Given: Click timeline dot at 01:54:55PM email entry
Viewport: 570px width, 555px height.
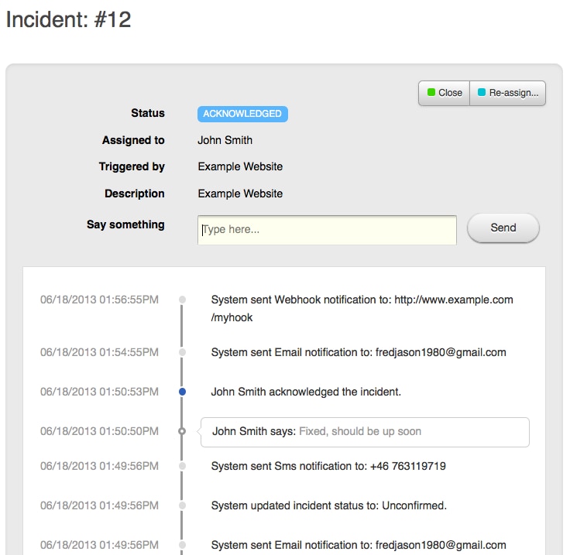Looking at the screenshot, I should [183, 352].
